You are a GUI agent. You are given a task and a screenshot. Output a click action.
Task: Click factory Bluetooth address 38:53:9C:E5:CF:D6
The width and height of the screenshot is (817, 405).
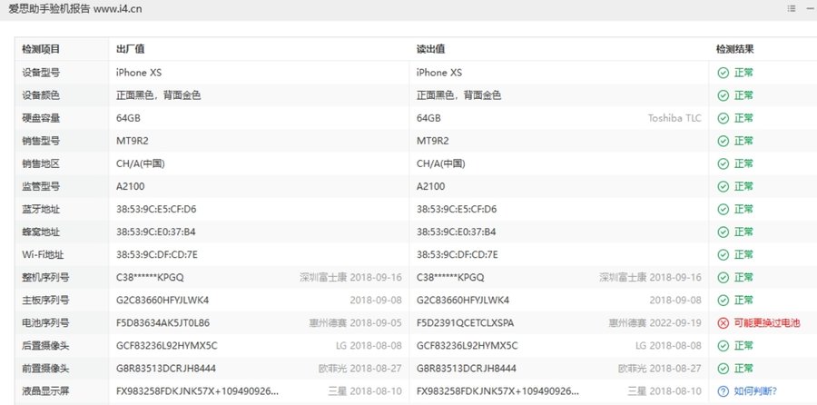[x=156, y=210]
